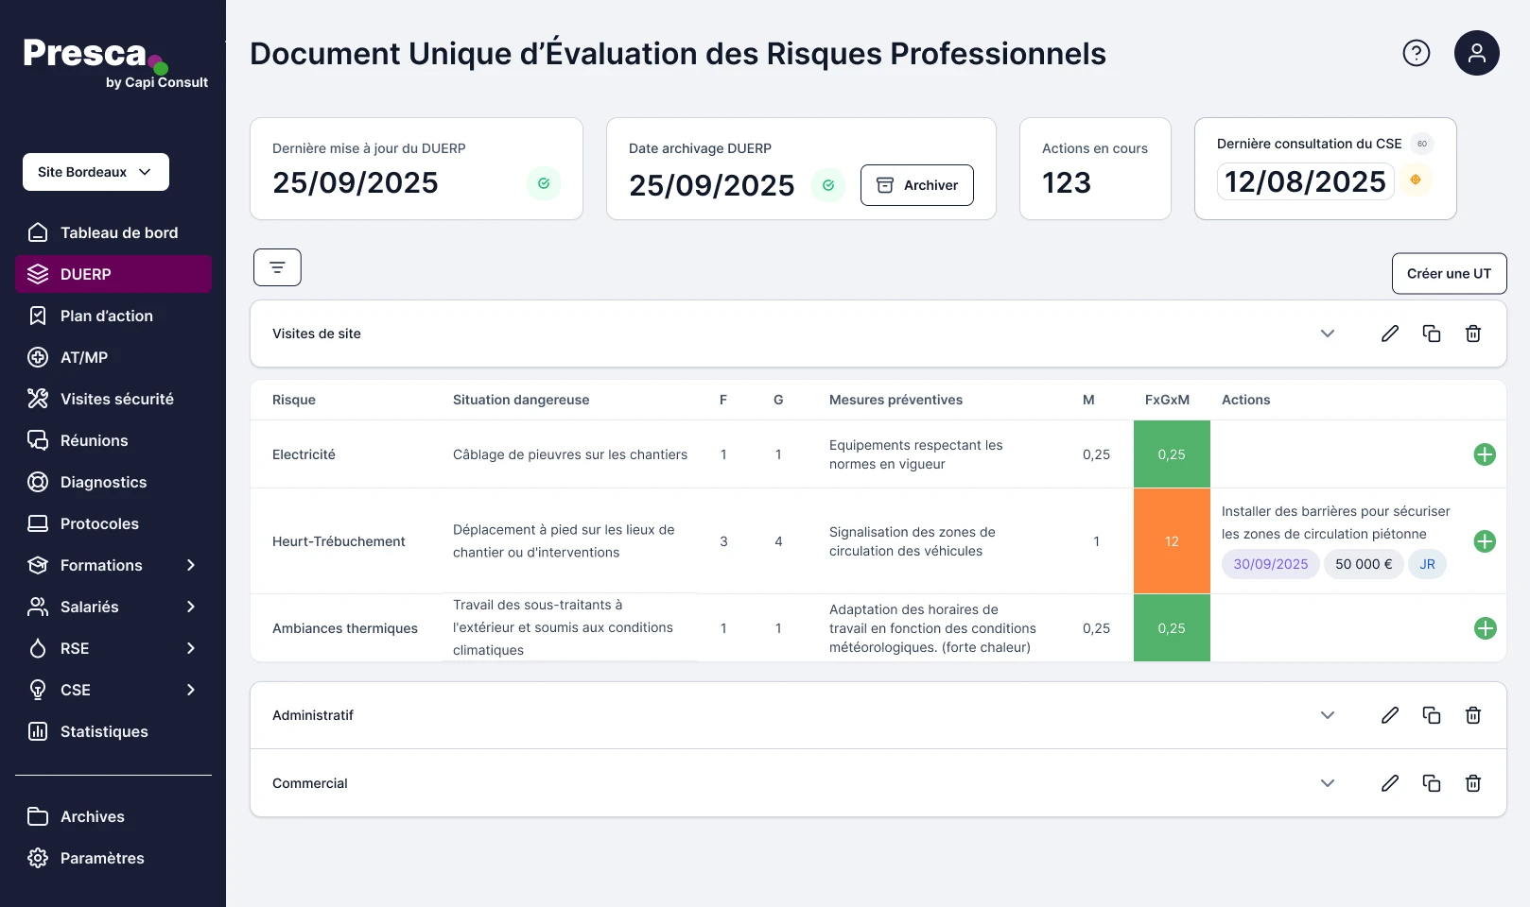Duplicate the Administratif work unit
Viewport: 1530px width, 907px height.
[x=1431, y=715]
